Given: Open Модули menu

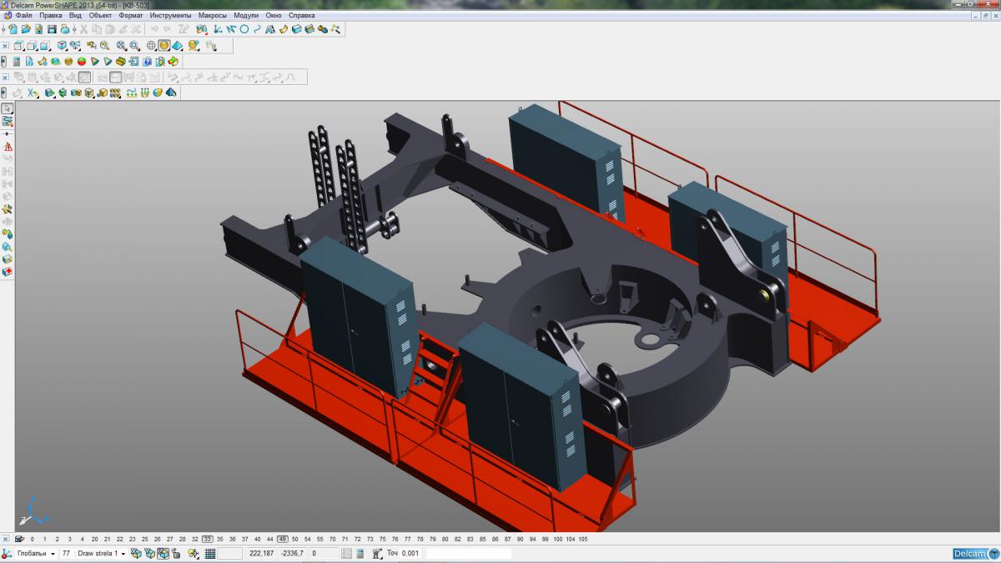Looking at the screenshot, I should (246, 15).
